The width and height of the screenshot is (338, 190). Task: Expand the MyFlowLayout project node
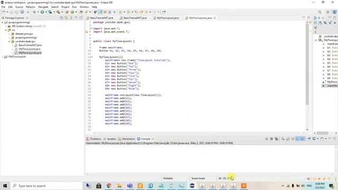pos(2,56)
